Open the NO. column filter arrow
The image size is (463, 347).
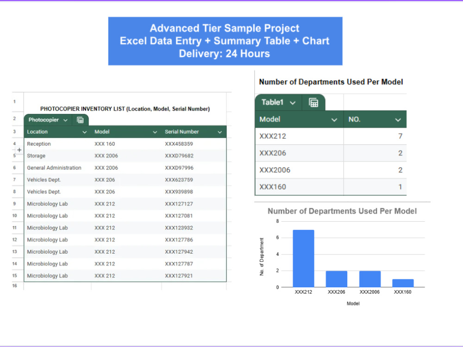(398, 120)
